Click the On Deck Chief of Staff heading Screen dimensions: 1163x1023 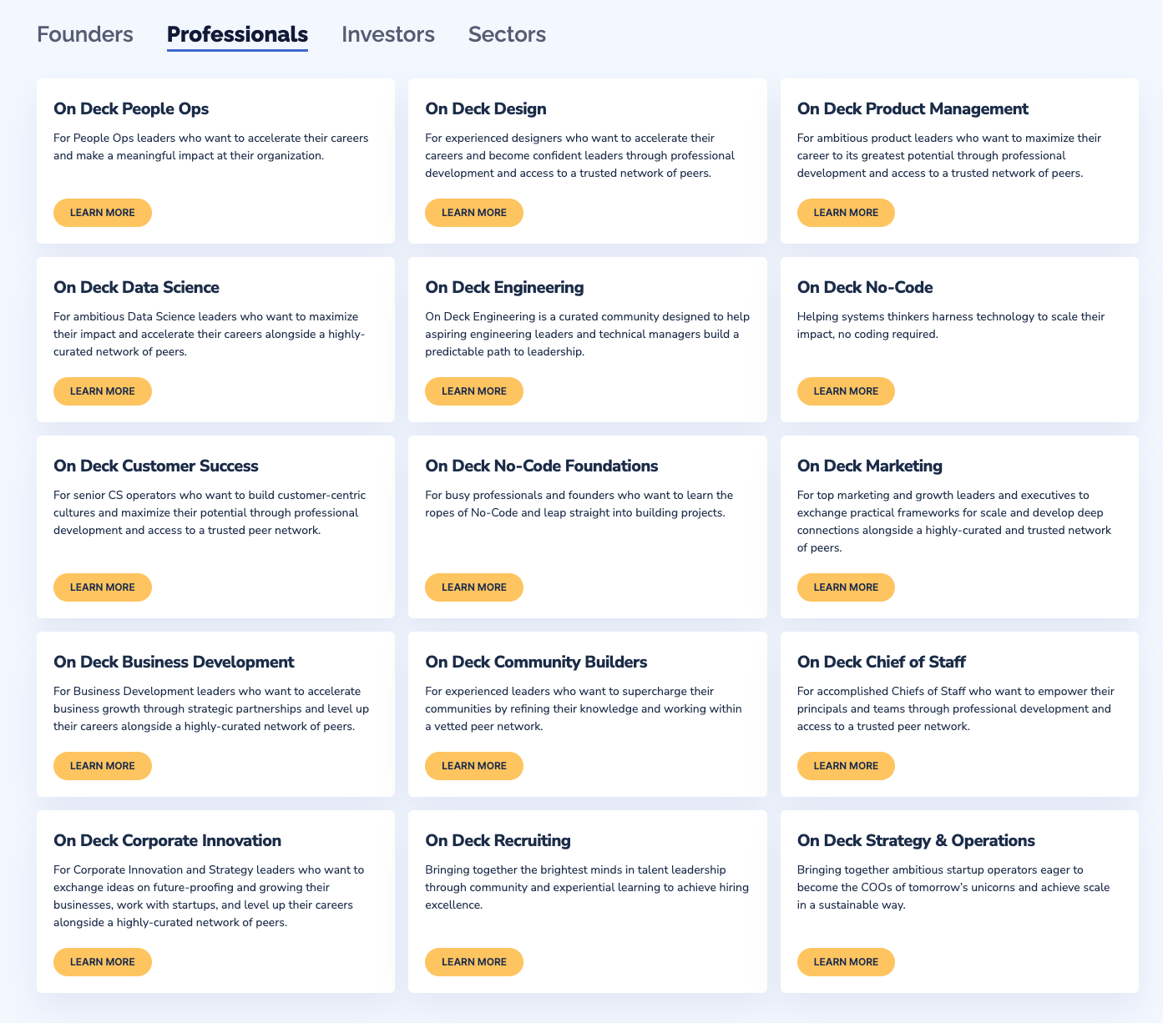(882, 662)
